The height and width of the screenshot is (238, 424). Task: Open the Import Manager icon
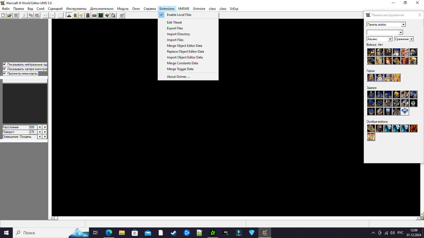click(113, 15)
